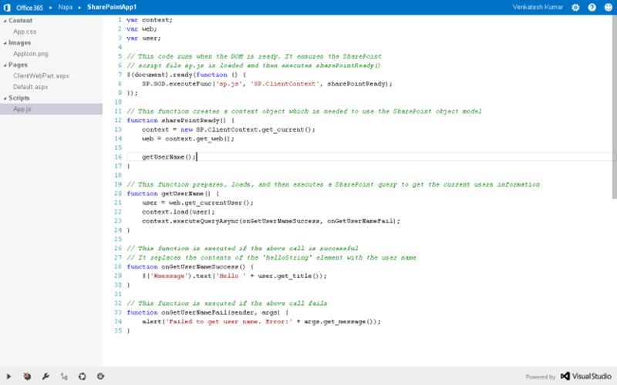Click 'function onGetUserNameSuccess()' declaration
Image resolution: width=617 pixels, height=385 pixels.
[190, 266]
